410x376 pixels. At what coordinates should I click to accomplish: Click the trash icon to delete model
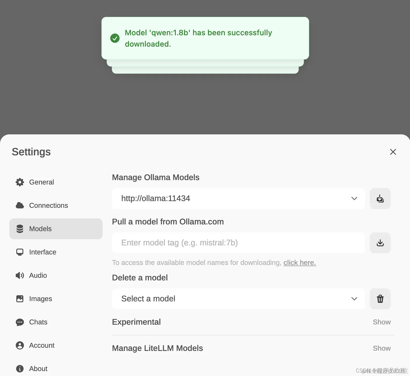coord(380,299)
